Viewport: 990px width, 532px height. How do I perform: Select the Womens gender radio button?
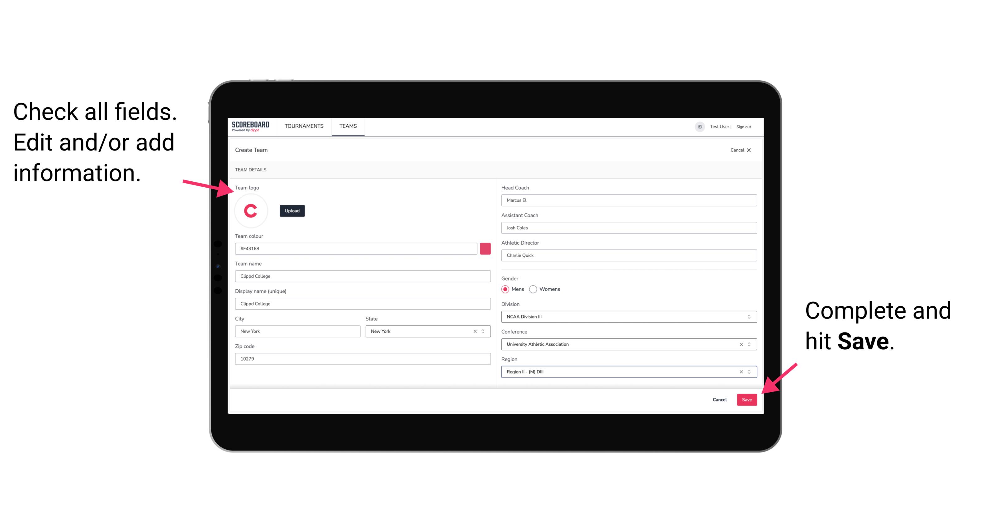coord(534,289)
